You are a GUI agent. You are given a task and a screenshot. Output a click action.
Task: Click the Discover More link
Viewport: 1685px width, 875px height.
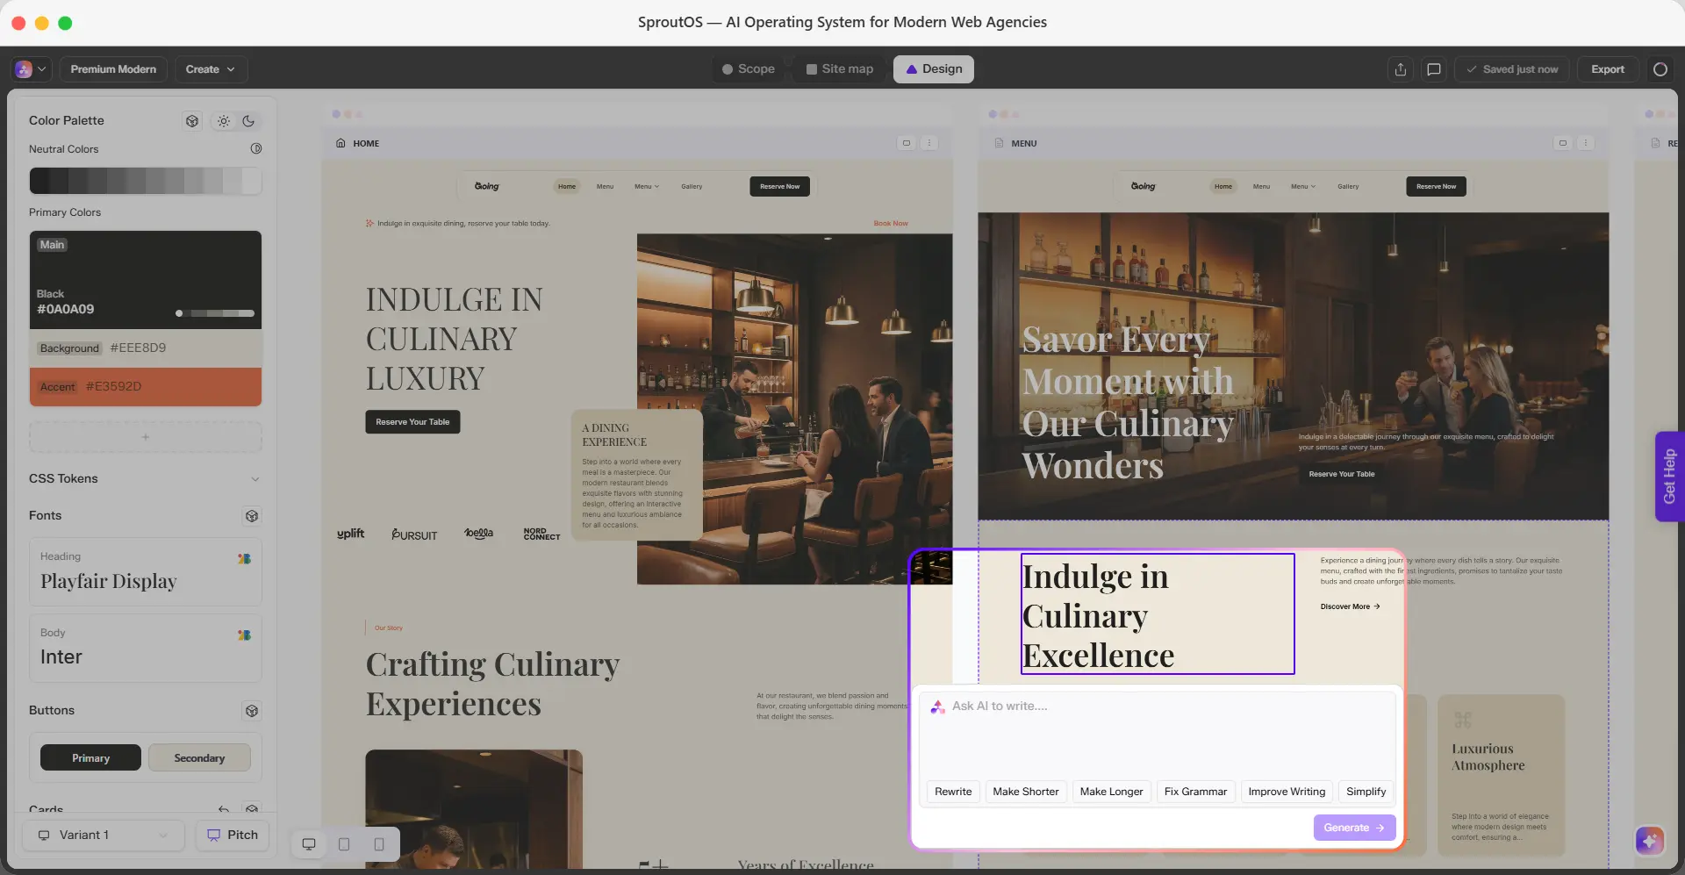click(x=1351, y=606)
